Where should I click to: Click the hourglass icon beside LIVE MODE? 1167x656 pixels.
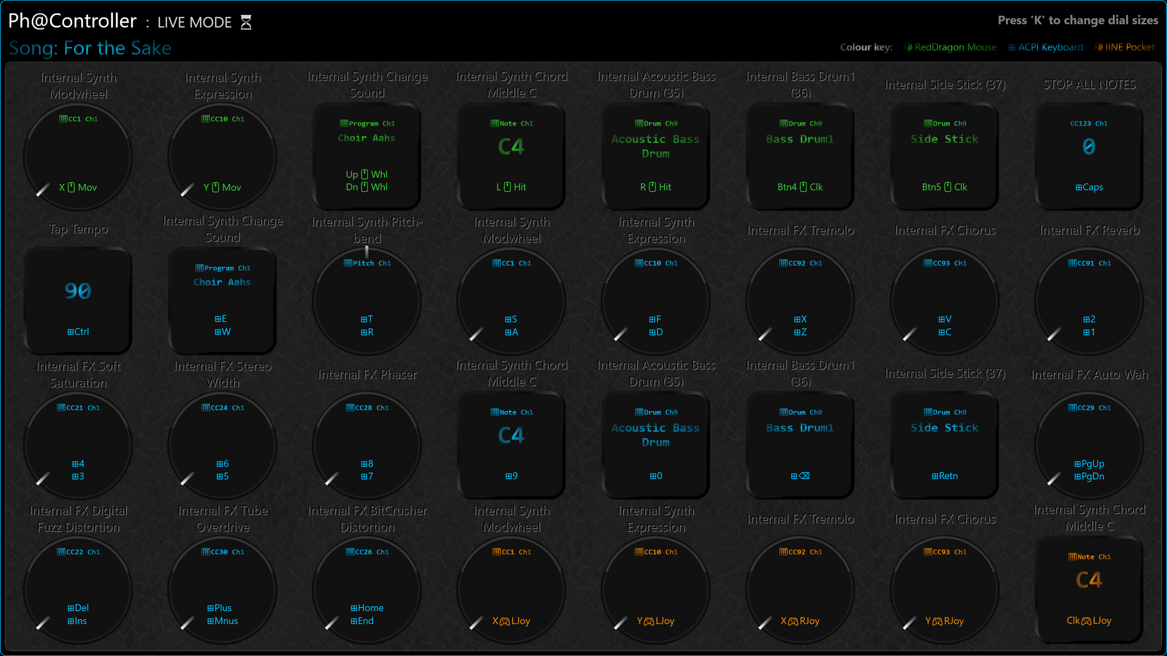[x=246, y=22]
